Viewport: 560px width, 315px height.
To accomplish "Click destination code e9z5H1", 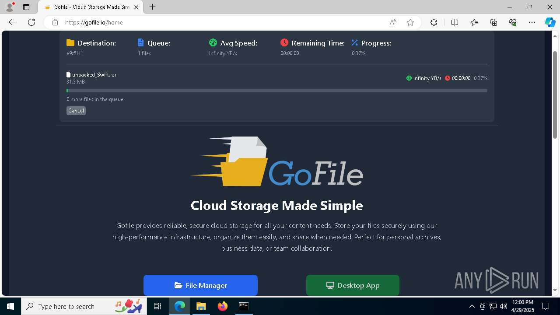I will click(x=75, y=53).
